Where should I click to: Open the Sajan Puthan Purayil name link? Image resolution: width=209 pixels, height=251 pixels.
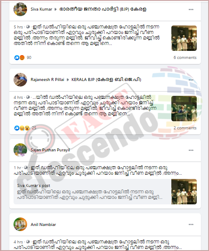pos(50,150)
